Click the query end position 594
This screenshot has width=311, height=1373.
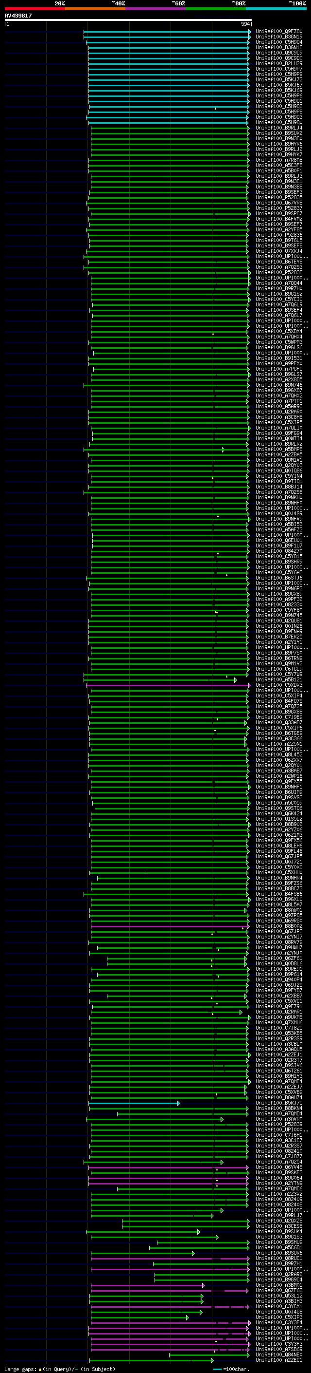pyautogui.click(x=245, y=24)
